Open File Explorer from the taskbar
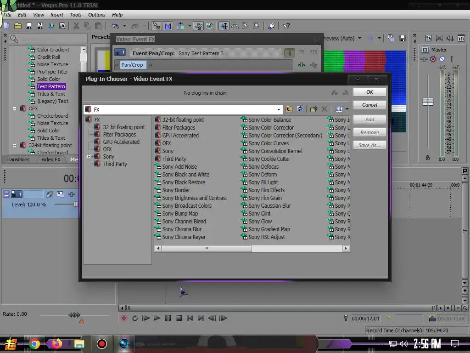This screenshot has width=470, height=353. [79, 344]
